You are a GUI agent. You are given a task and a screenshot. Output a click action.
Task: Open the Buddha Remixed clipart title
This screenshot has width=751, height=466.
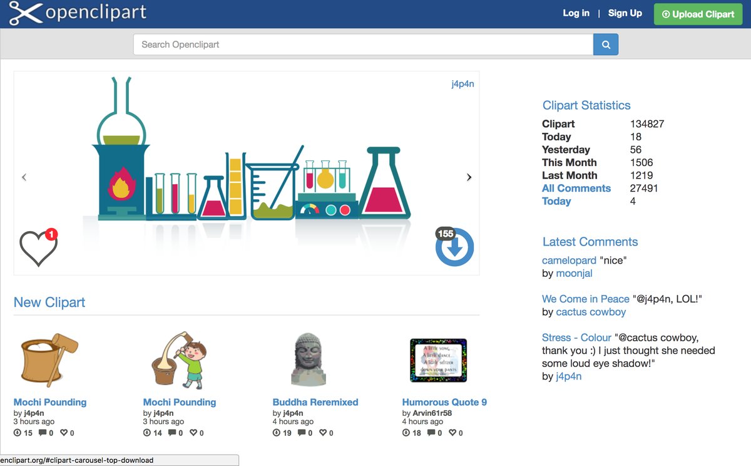(x=315, y=402)
